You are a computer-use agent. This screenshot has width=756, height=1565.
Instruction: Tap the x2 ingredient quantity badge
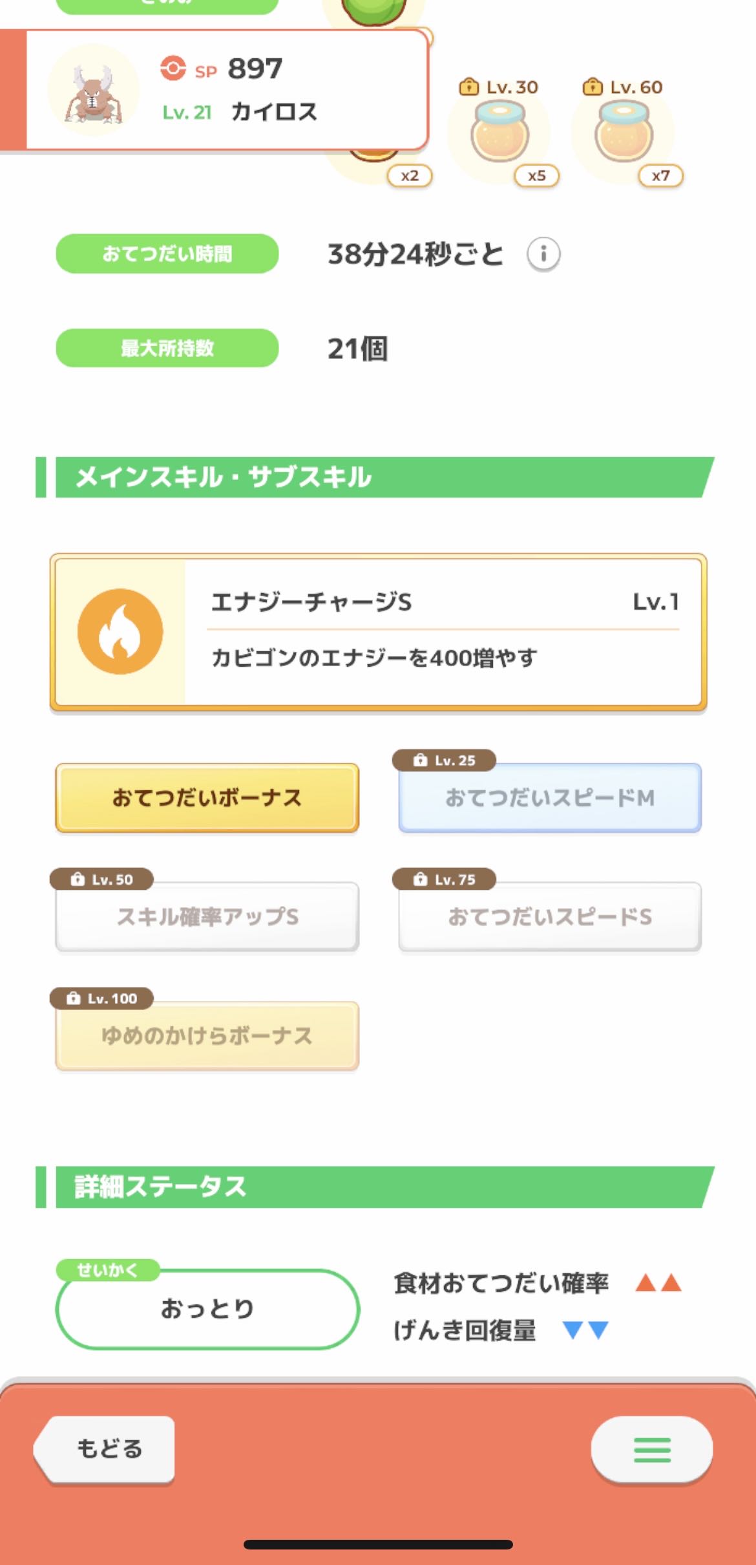410,176
